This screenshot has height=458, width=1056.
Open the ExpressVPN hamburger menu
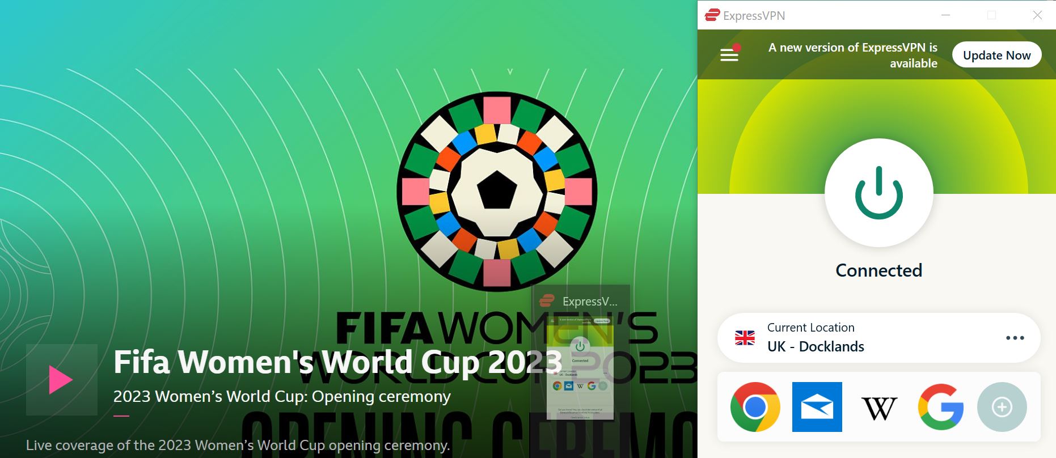[729, 54]
